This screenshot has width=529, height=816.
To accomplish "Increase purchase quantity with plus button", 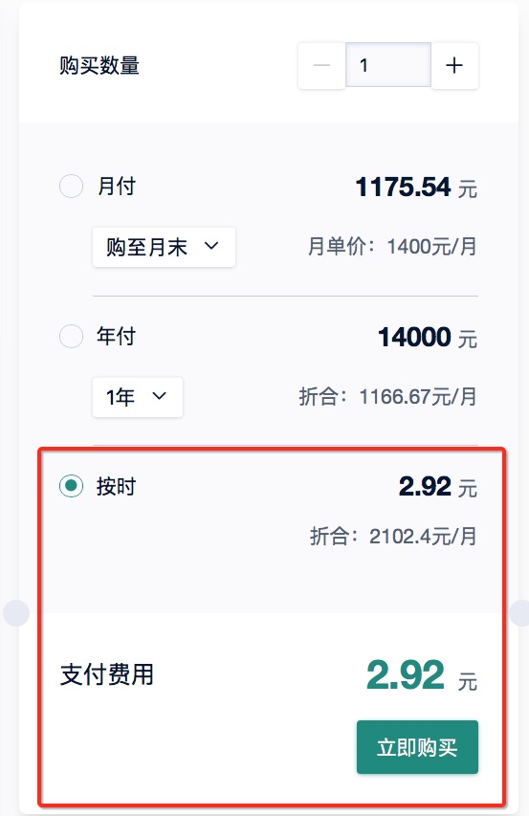I will click(x=454, y=66).
